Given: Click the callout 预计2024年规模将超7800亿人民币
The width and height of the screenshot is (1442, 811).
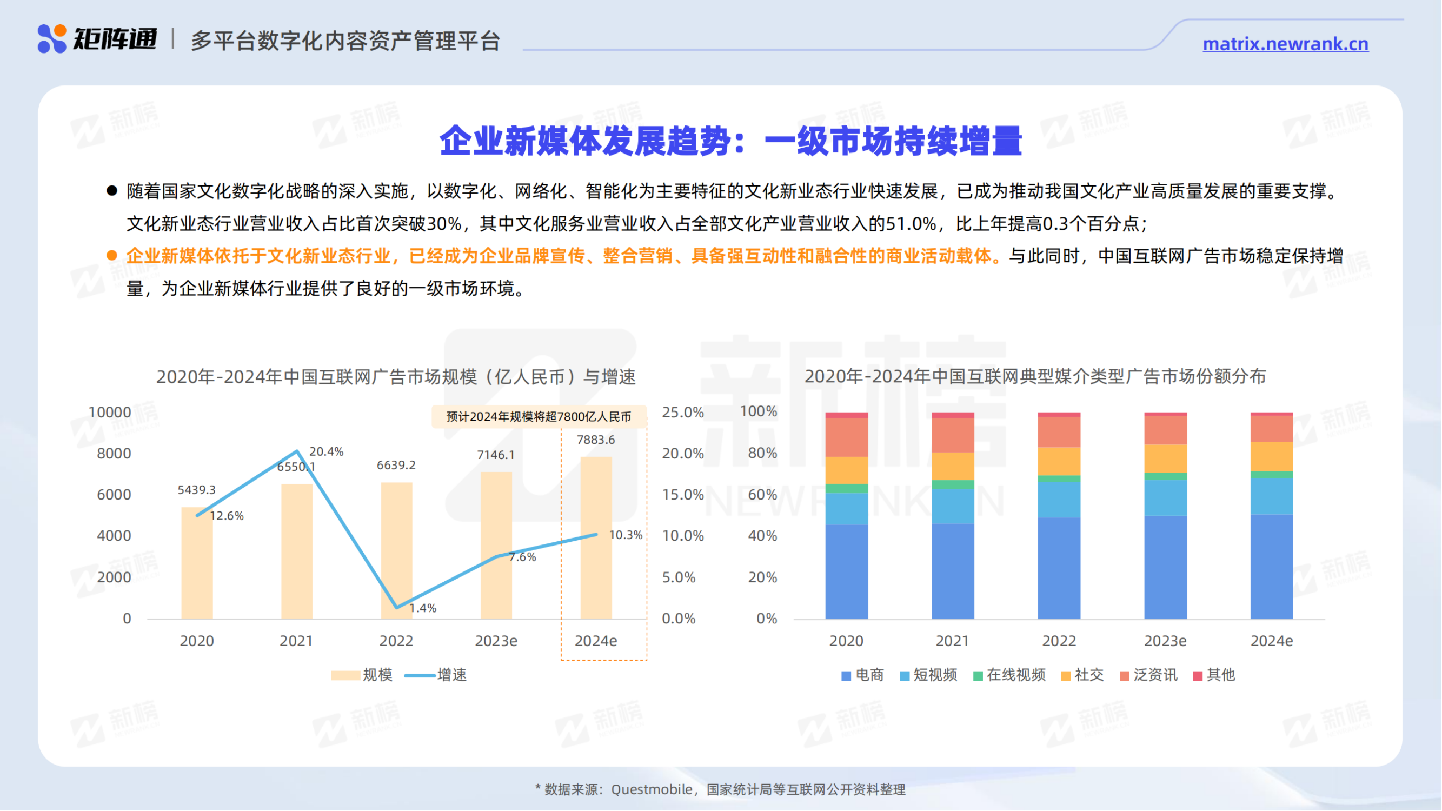Looking at the screenshot, I should click(539, 416).
